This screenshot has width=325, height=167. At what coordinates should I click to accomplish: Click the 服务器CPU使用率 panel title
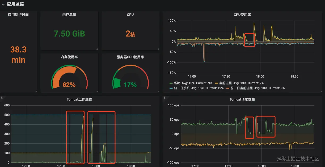pyautogui.click(x=130, y=57)
